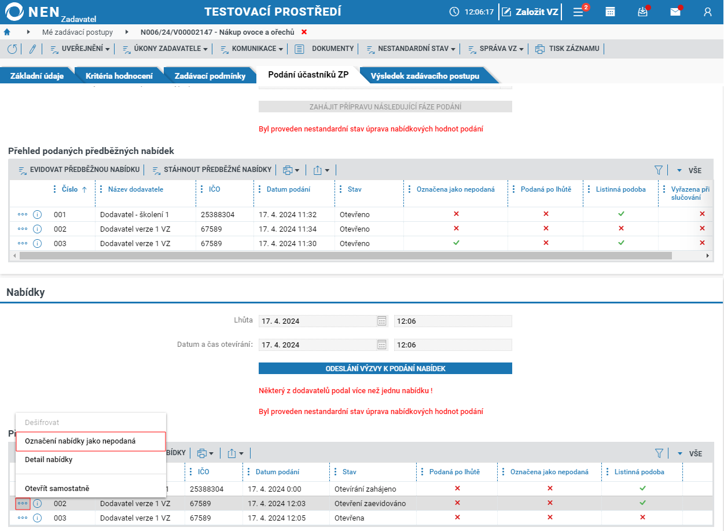Expand the UVEŘEJNĚNÍ menu
This screenshot has width=724, height=531.
click(x=80, y=49)
